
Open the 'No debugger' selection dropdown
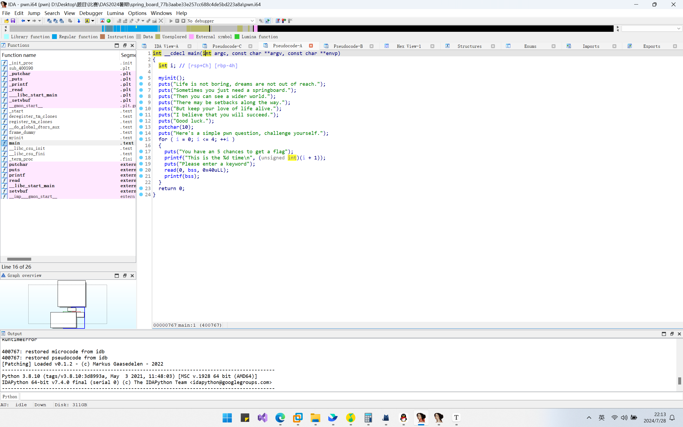(x=221, y=21)
